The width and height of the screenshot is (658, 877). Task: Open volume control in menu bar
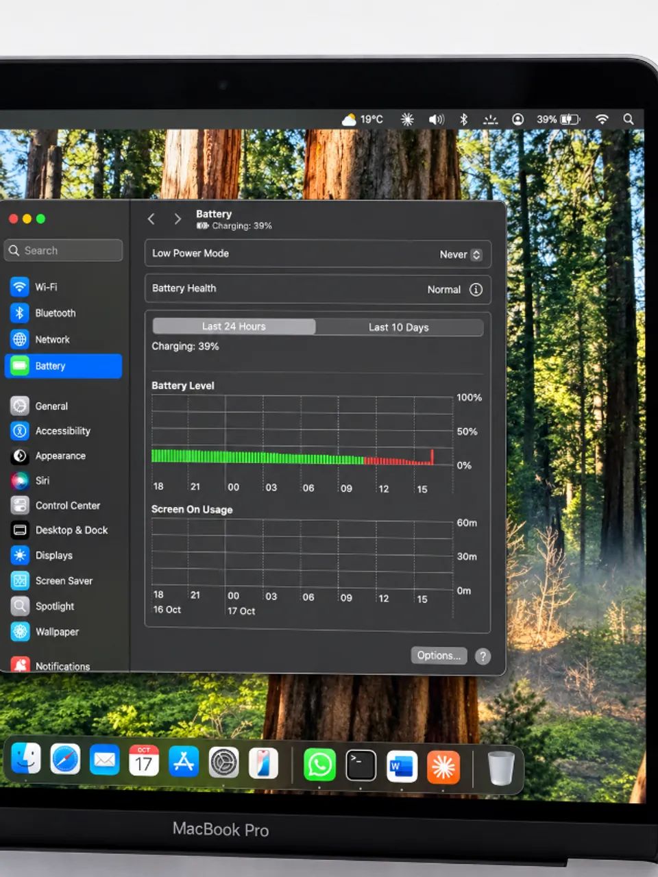pos(437,119)
